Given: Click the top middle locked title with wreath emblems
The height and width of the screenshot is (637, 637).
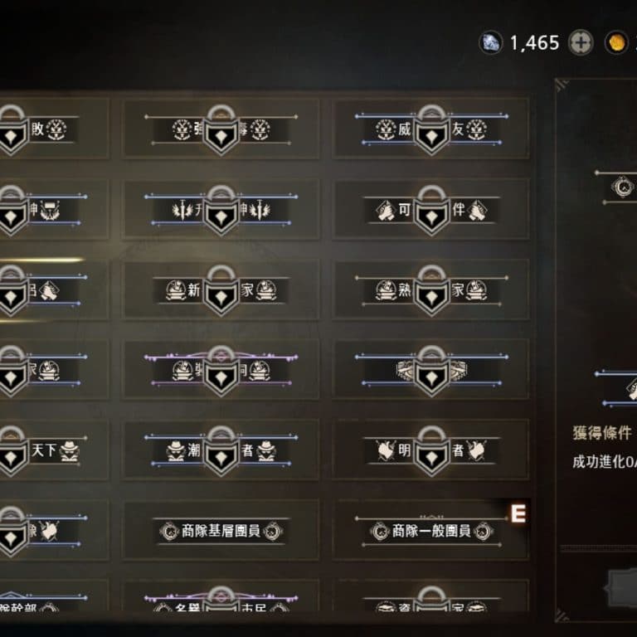Looking at the screenshot, I should (221, 129).
